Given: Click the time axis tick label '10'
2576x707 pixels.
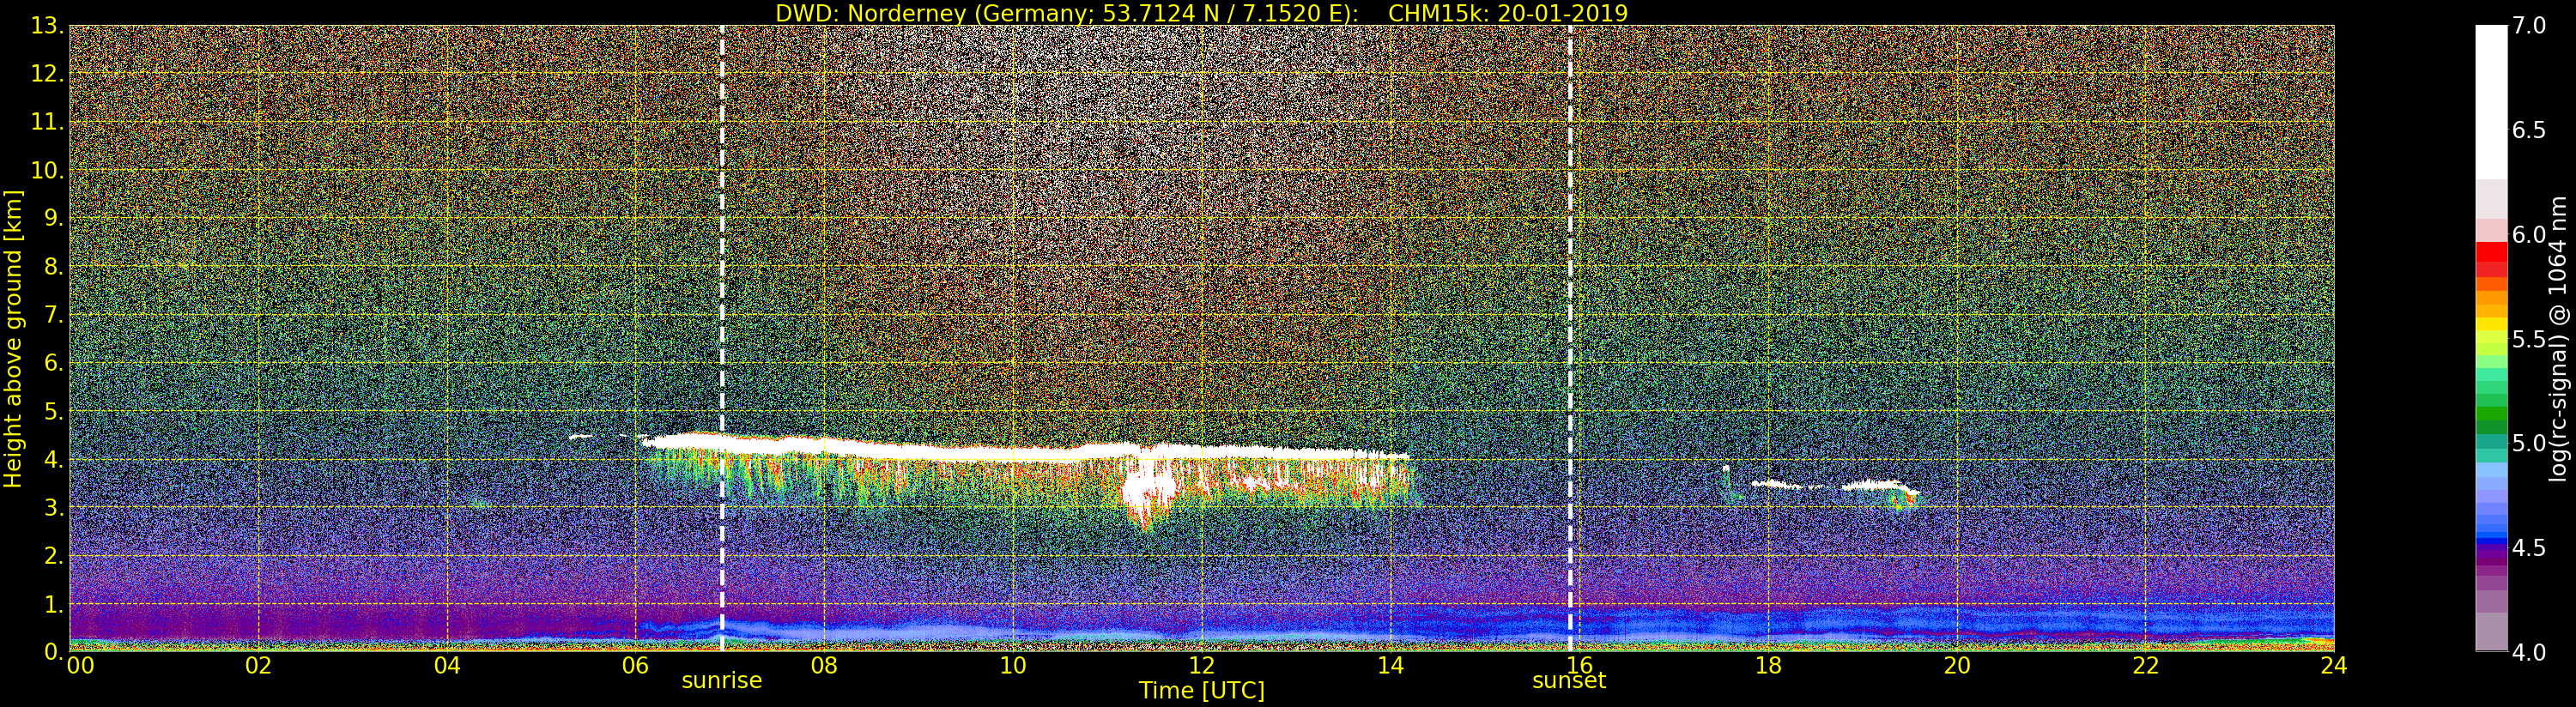Looking at the screenshot, I should pos(1013,666).
